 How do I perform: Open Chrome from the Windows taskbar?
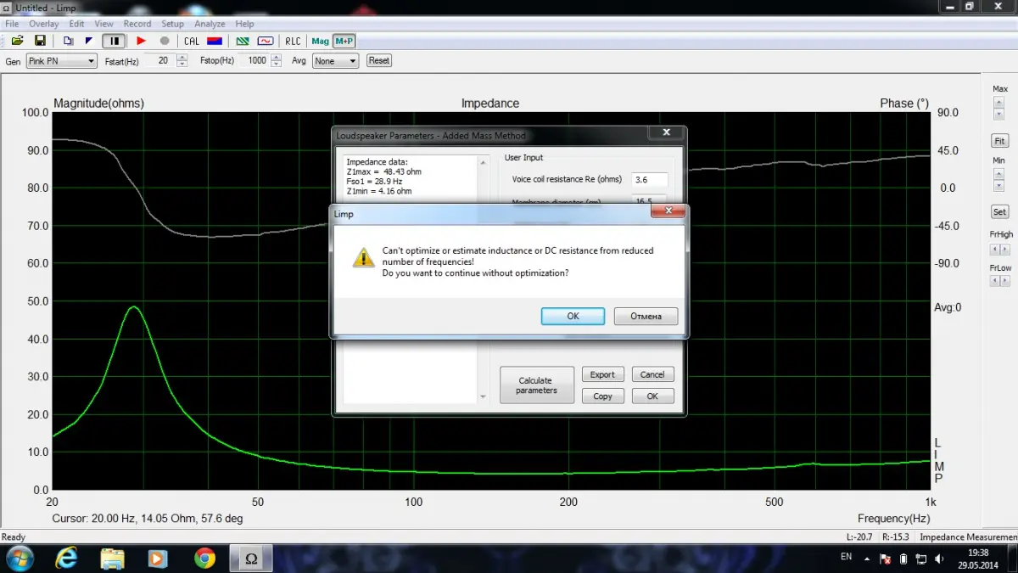(x=204, y=558)
